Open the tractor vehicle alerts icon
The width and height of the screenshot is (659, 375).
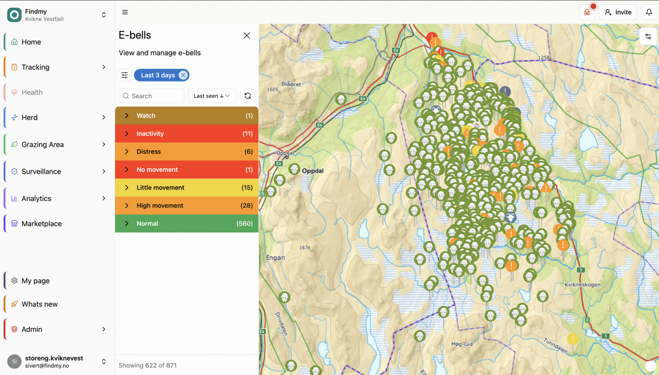click(x=587, y=12)
